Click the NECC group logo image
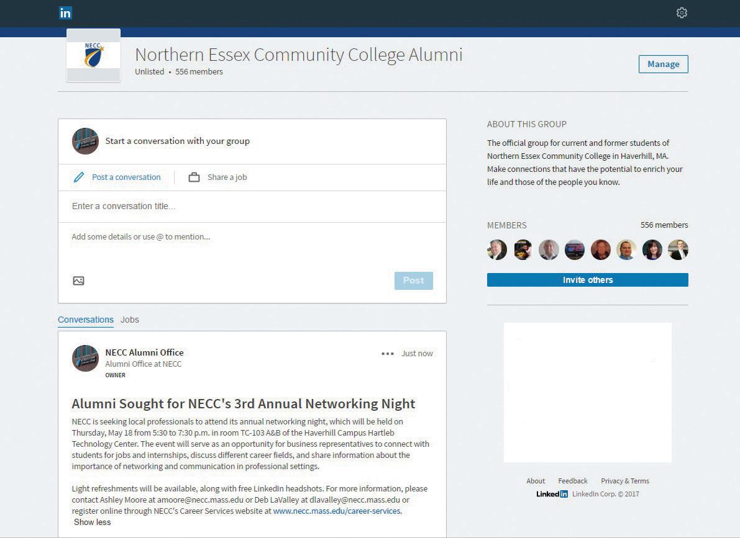The width and height of the screenshot is (740, 538). pyautogui.click(x=94, y=55)
